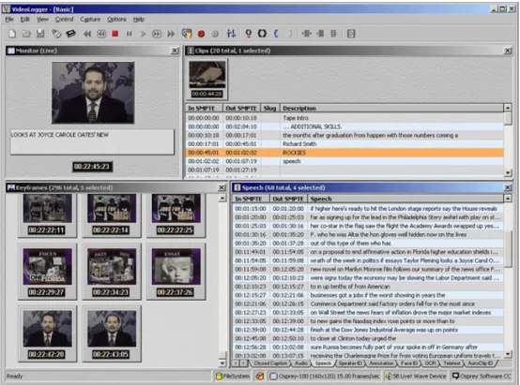Click the grey mark-out bracket icon
This screenshot has height=385, width=520.
coord(289,34)
